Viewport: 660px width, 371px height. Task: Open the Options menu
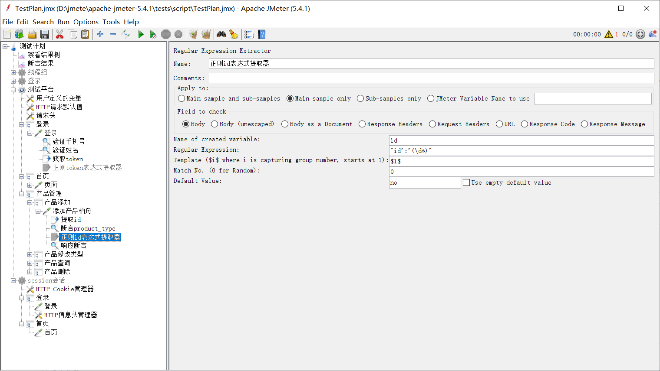pos(86,22)
